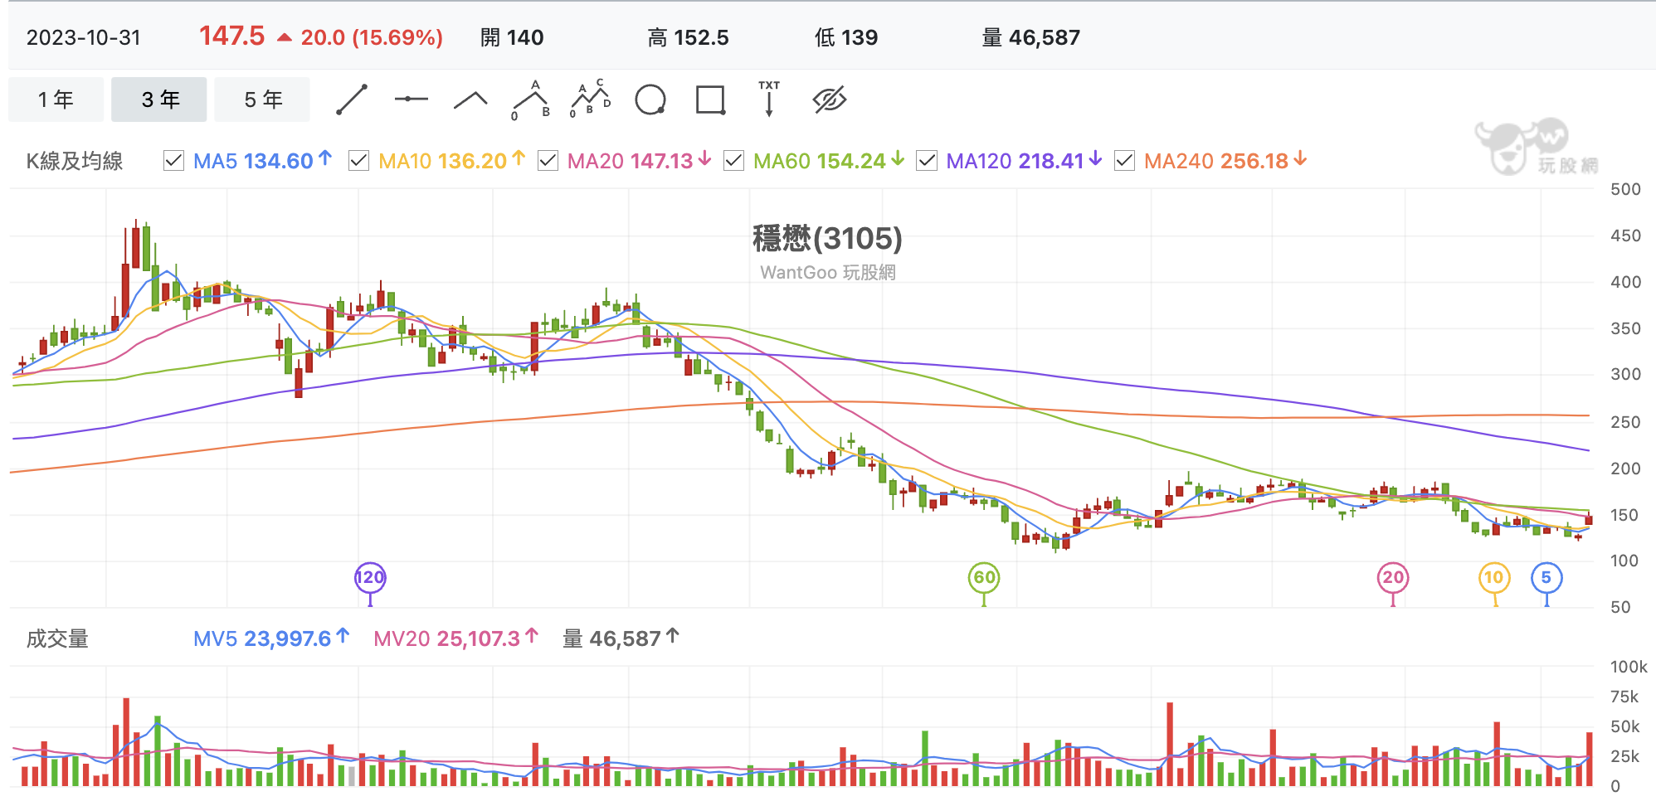Click the MV20 25,107.3 volume label

click(x=455, y=638)
